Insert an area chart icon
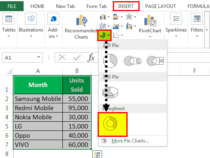This screenshot has height=158, width=210. [116, 26]
